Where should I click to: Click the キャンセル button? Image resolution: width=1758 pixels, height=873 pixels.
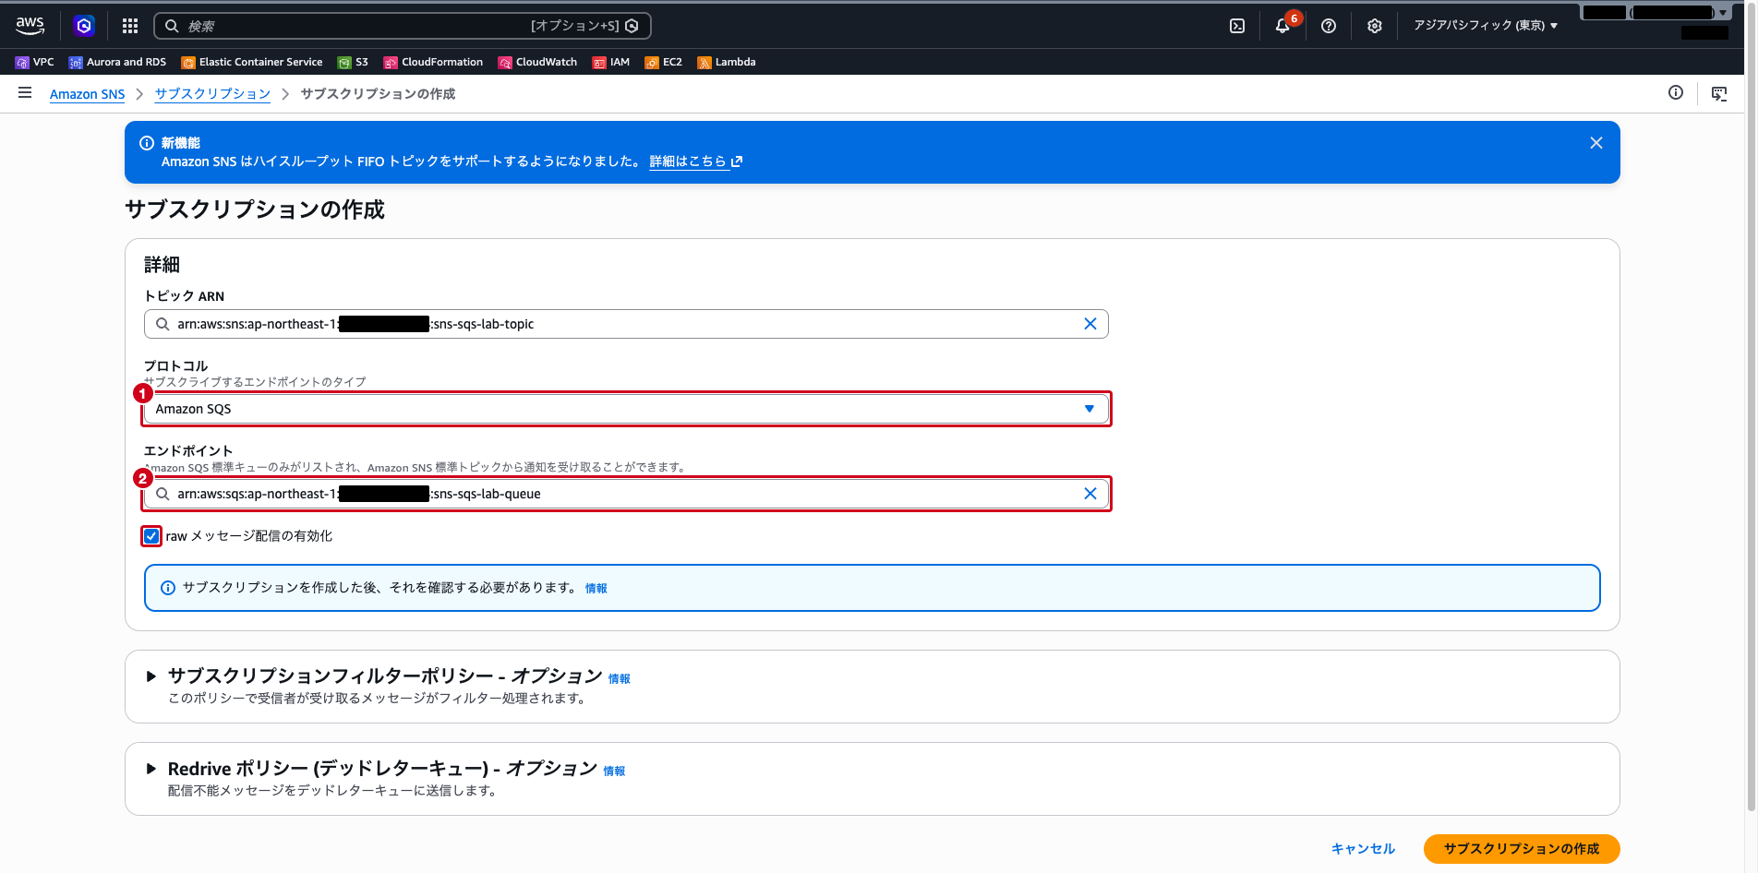(x=1363, y=849)
